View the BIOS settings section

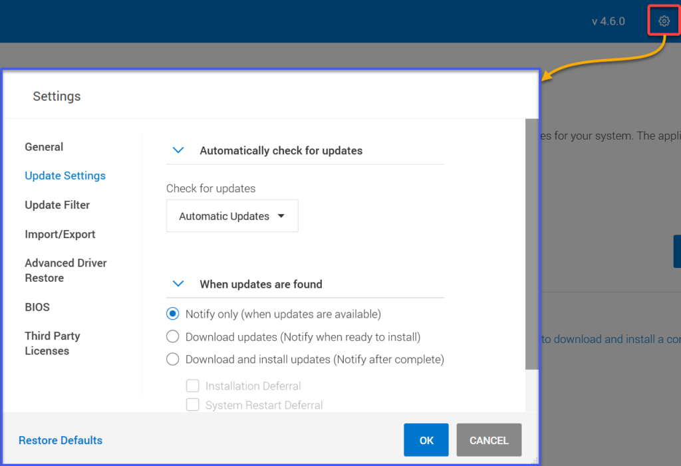tap(37, 307)
